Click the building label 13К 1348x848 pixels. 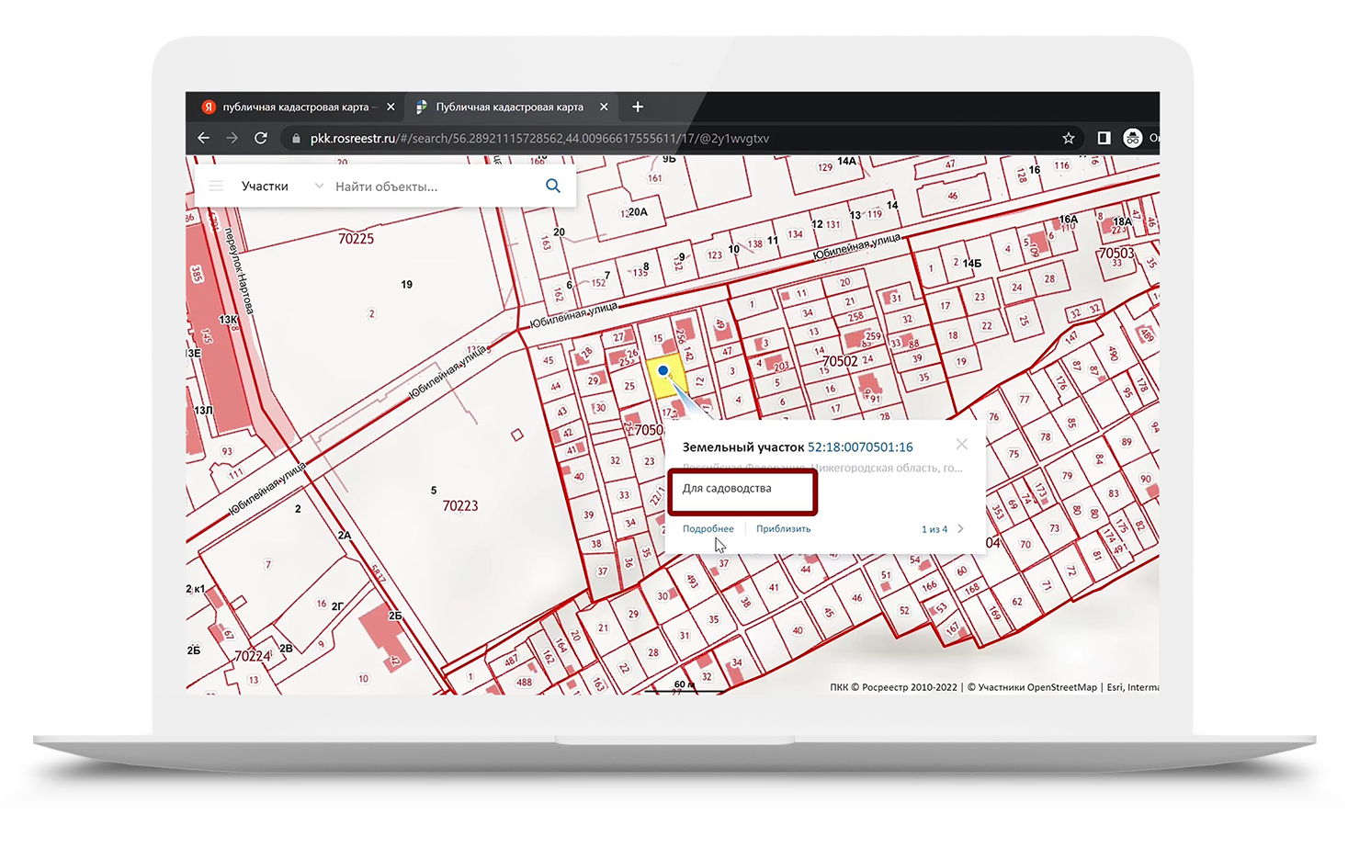click(228, 320)
